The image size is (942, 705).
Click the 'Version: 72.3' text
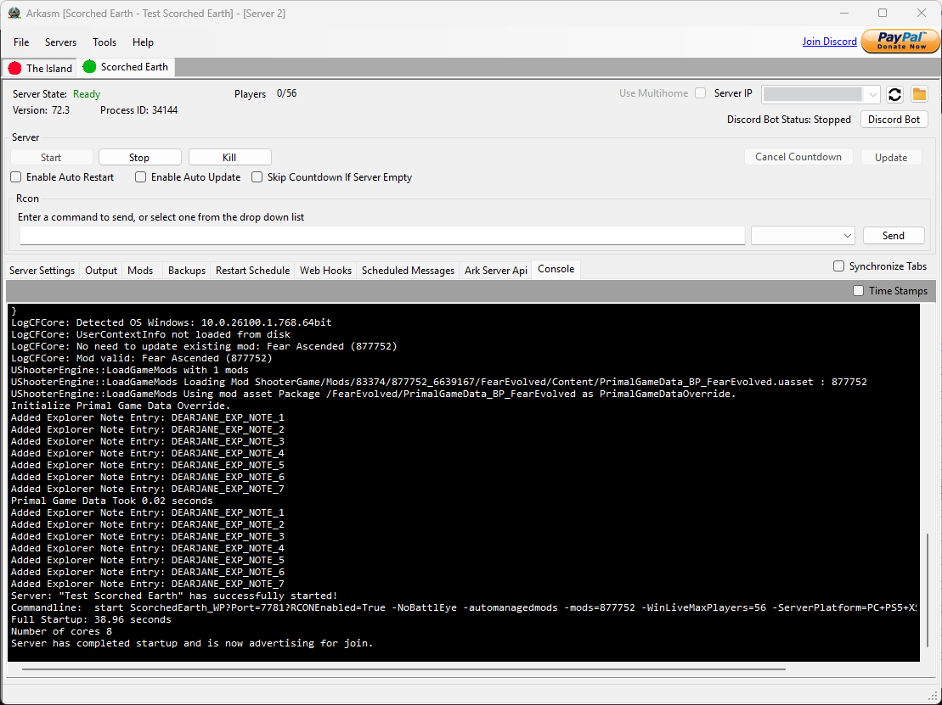(42, 110)
